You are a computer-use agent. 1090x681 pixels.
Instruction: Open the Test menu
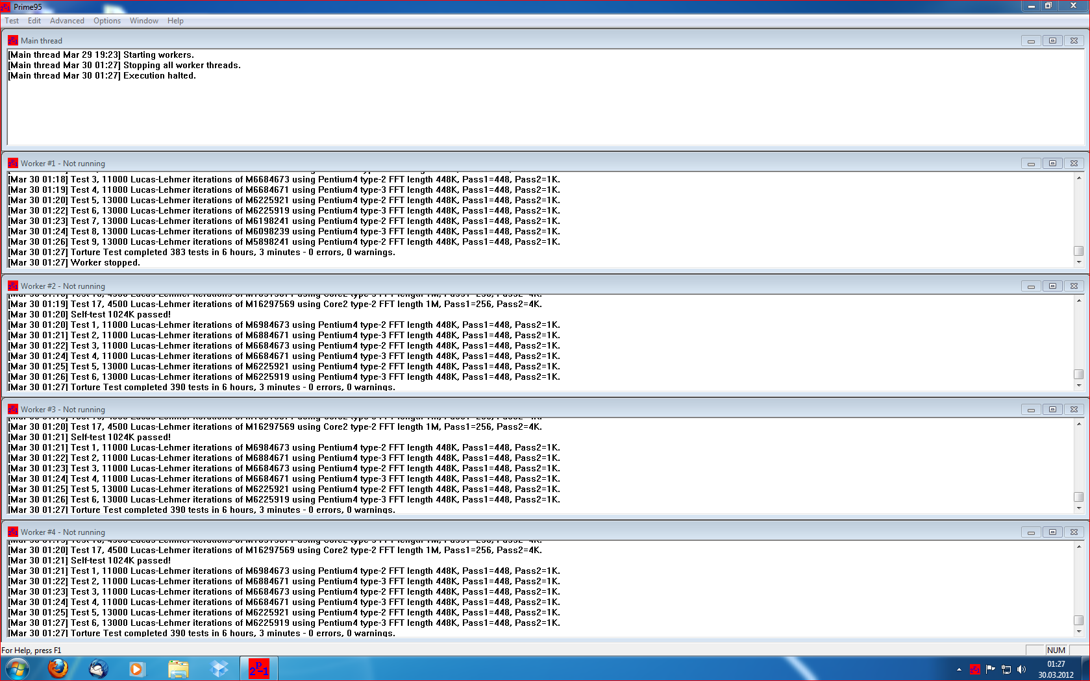12,21
